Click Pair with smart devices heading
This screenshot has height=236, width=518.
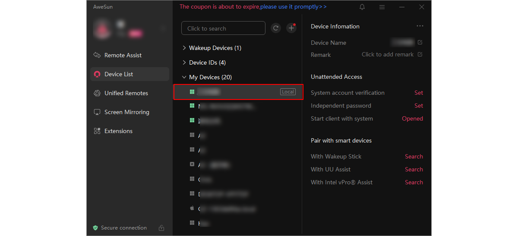341,140
